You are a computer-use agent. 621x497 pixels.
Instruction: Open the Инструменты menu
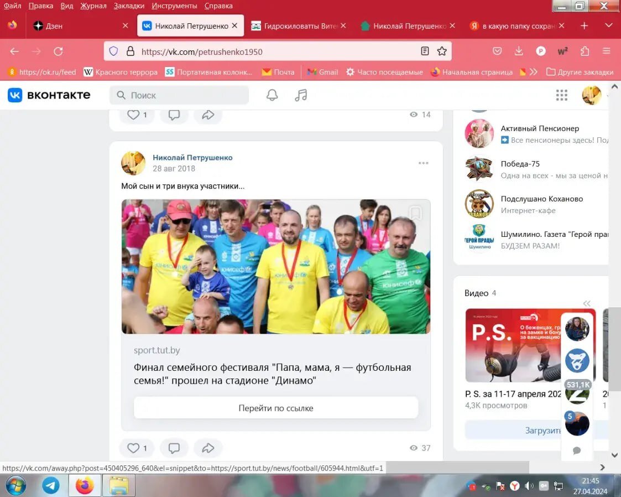click(174, 6)
